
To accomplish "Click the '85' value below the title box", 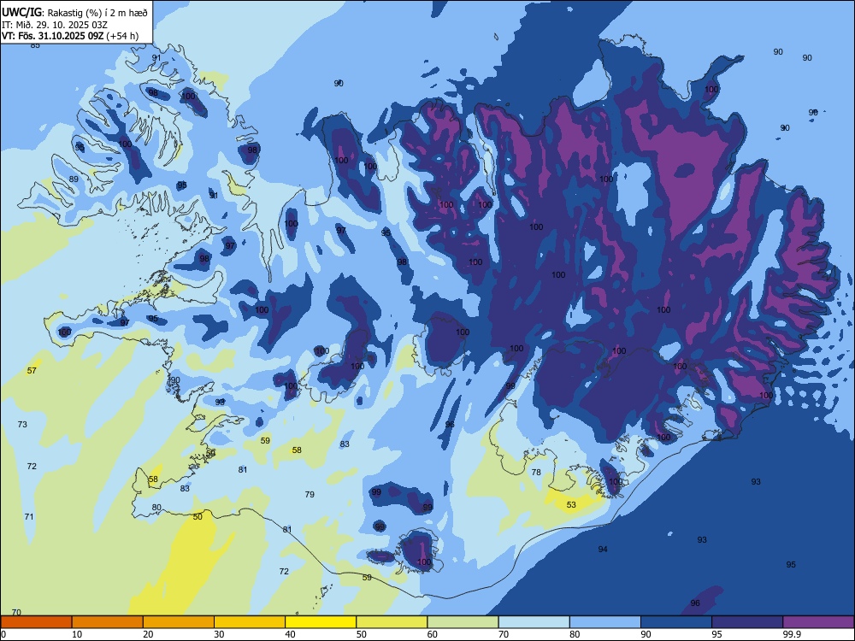I will (x=35, y=46).
